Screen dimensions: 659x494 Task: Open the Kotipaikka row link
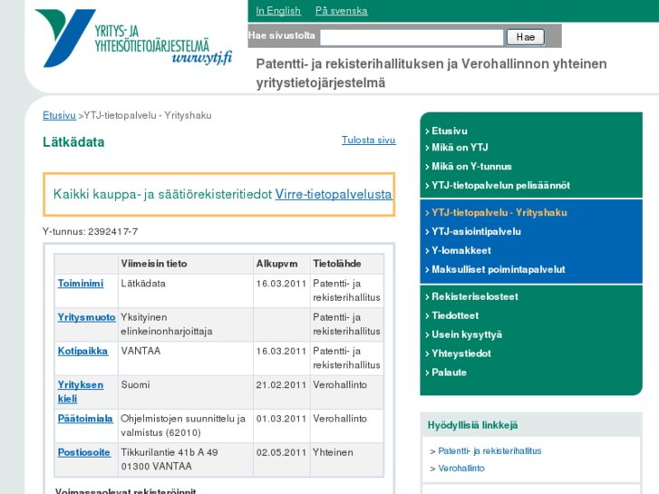(x=82, y=351)
